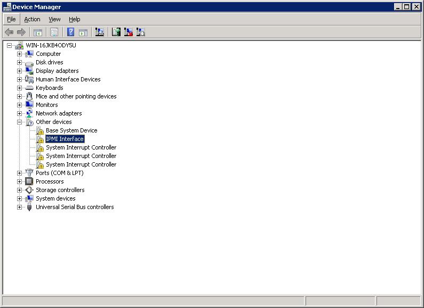The height and width of the screenshot is (308, 424).
Task: Toggle the Show/Hide Action Pane button
Action: coord(83,32)
